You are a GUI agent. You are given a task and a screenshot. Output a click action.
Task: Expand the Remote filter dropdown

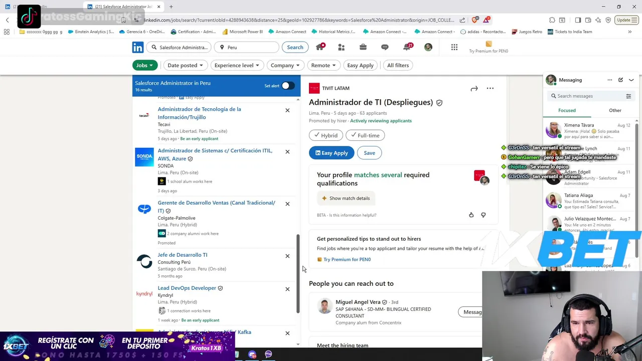324,65
